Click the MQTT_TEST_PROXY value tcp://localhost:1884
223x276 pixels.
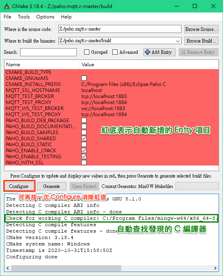tap(104, 102)
